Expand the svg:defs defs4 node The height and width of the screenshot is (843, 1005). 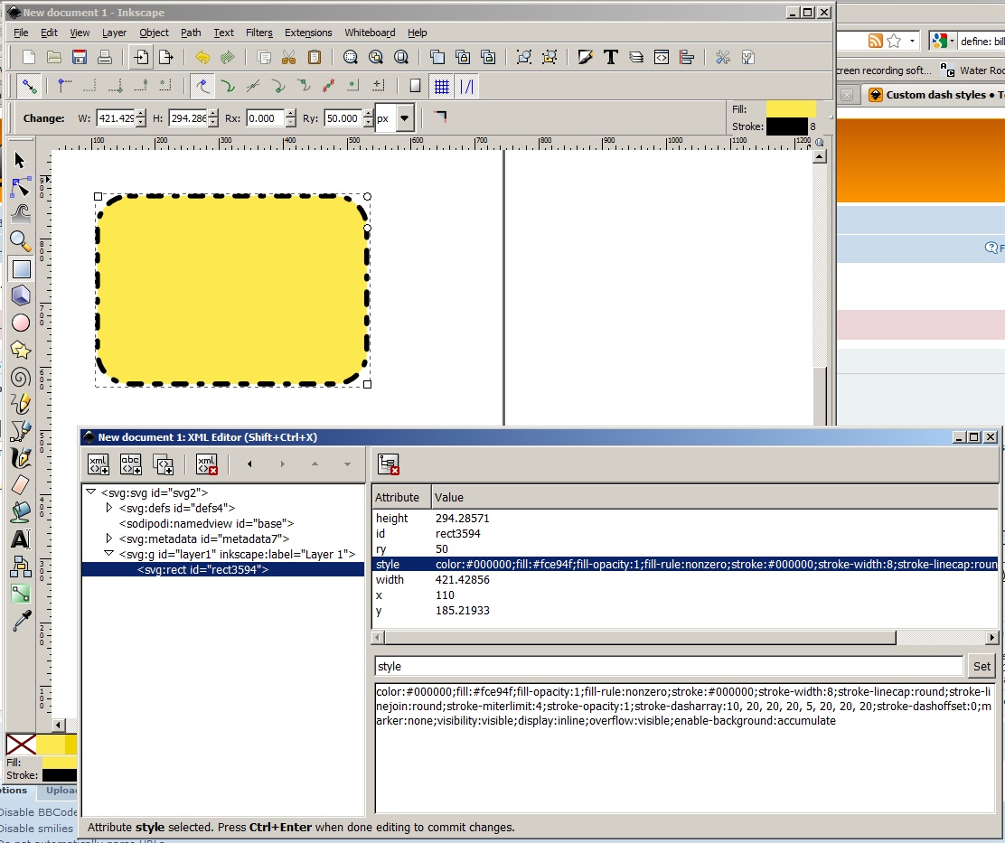click(109, 508)
